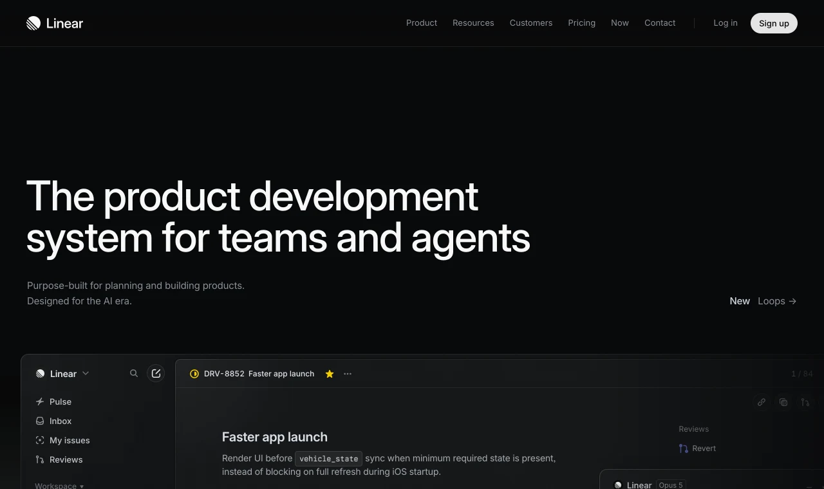Click the 1 / 84 issue counter

pos(802,374)
